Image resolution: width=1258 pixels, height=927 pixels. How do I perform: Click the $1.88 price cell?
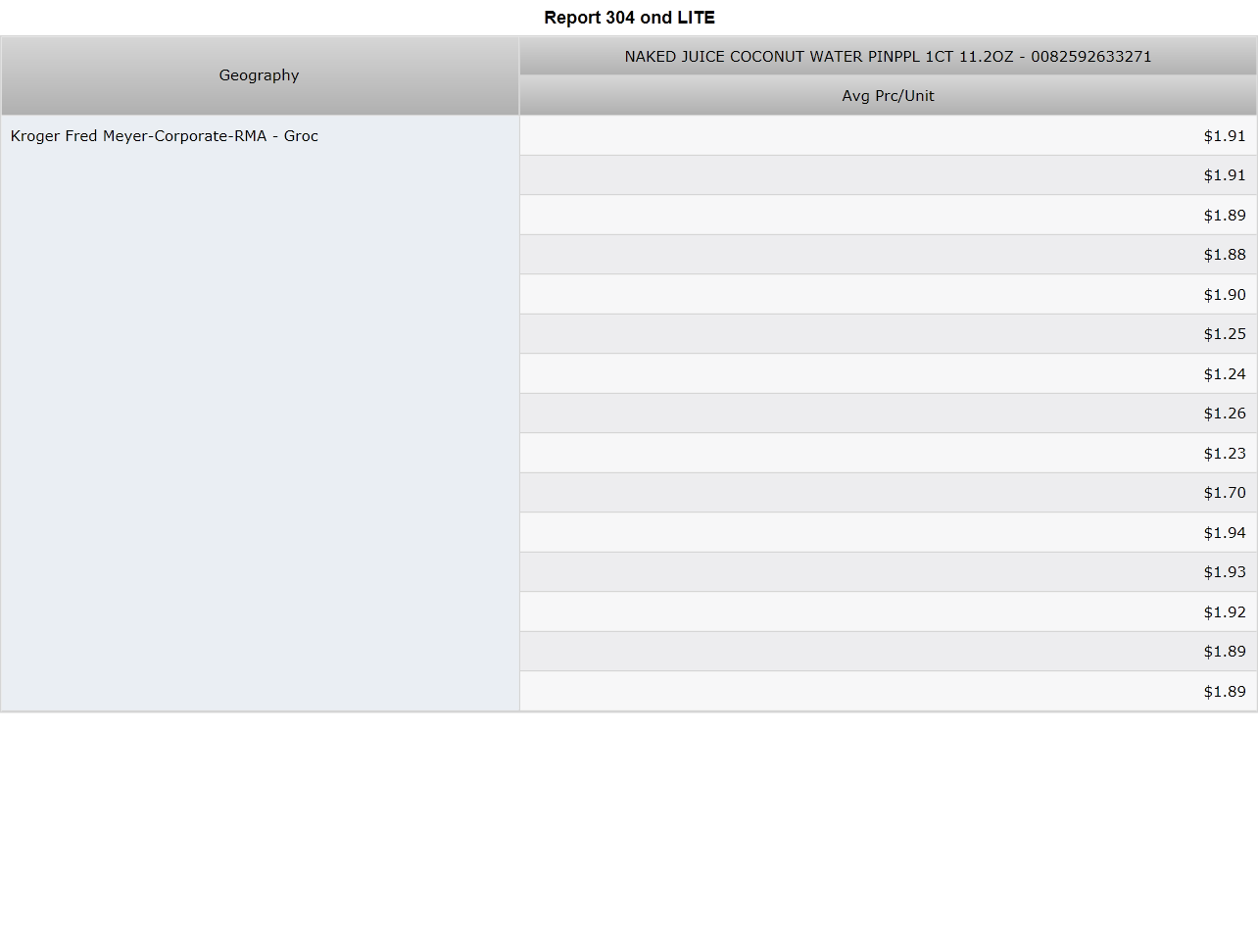[x=889, y=255]
